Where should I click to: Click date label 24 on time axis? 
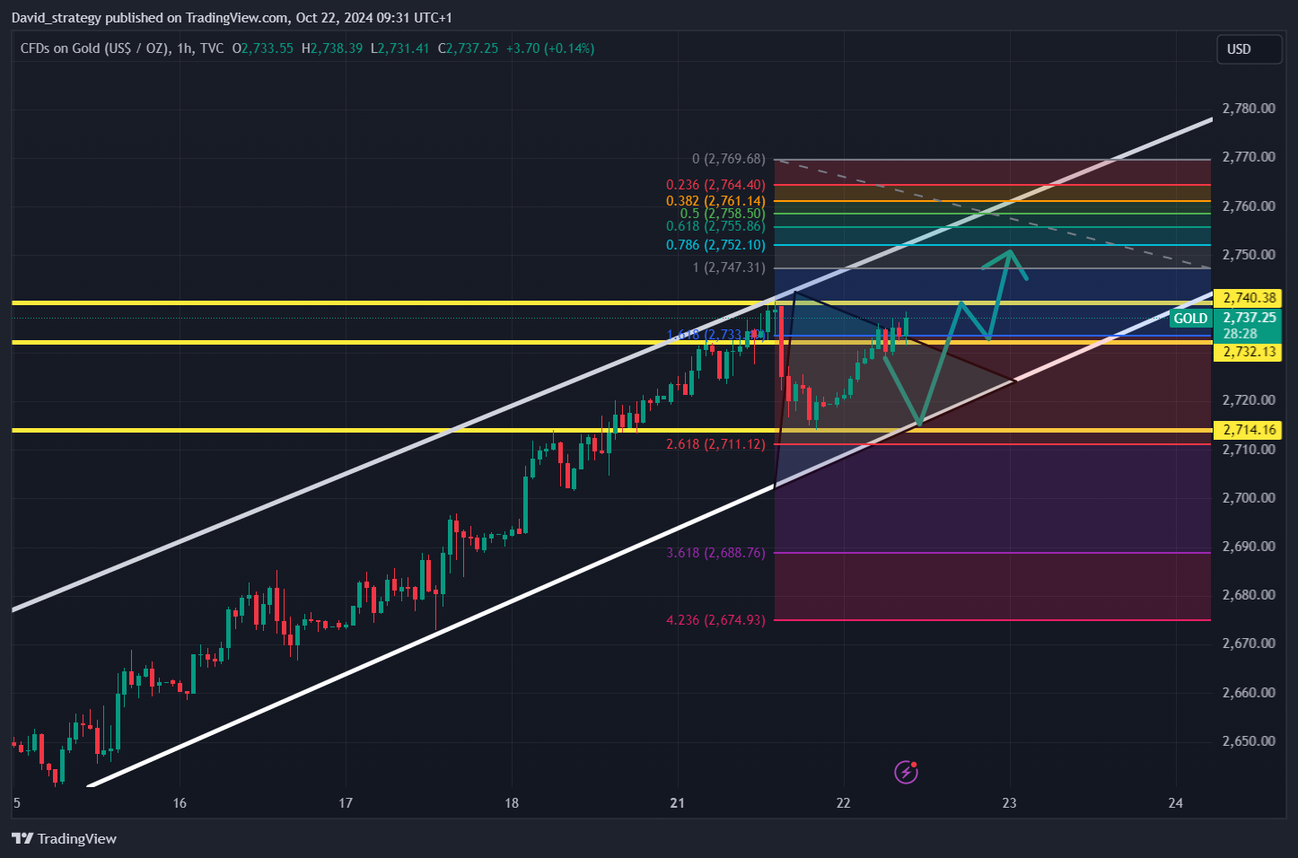pos(1176,803)
